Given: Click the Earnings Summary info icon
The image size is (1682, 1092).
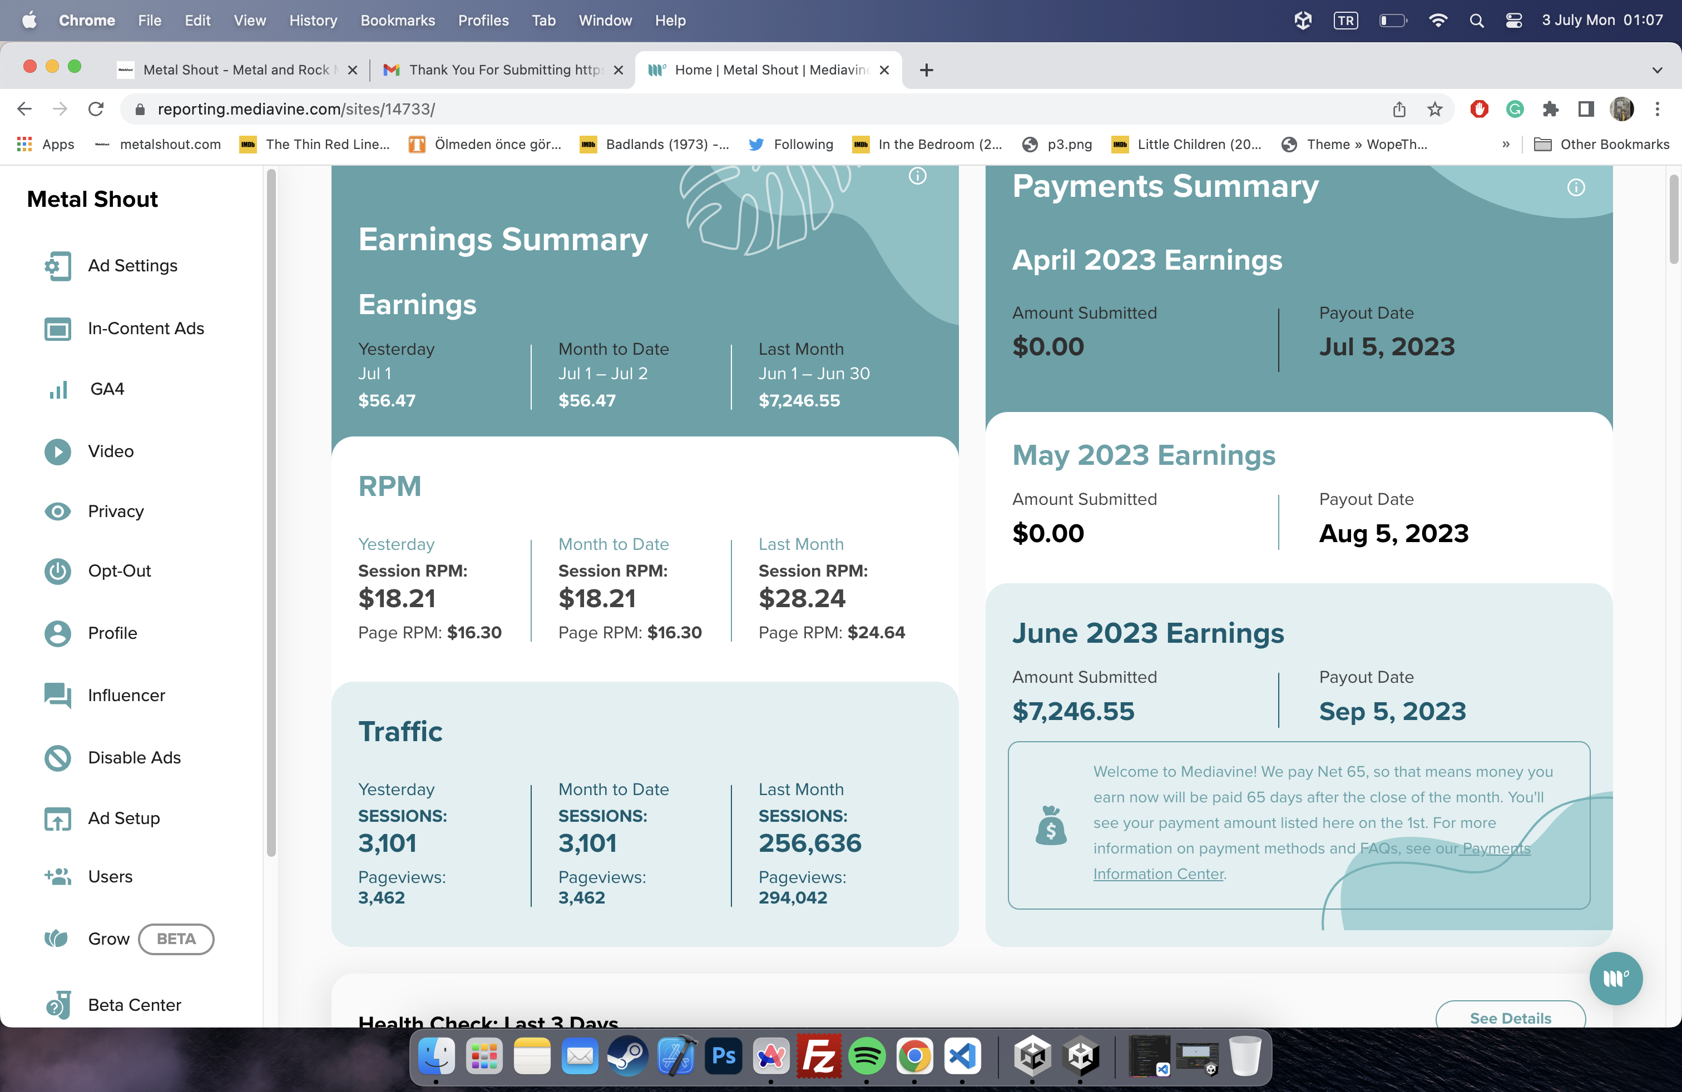Looking at the screenshot, I should click(917, 176).
